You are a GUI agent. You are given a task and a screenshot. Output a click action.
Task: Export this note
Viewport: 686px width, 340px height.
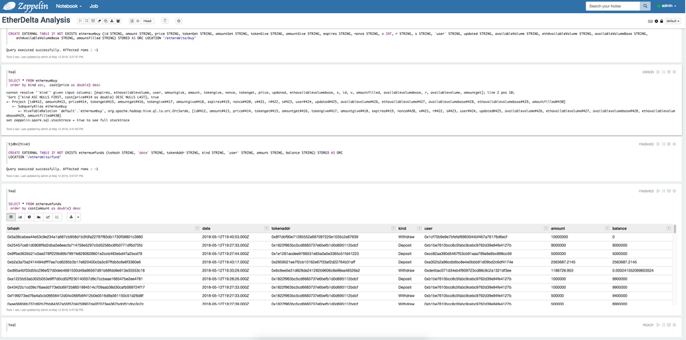pyautogui.click(x=111, y=21)
